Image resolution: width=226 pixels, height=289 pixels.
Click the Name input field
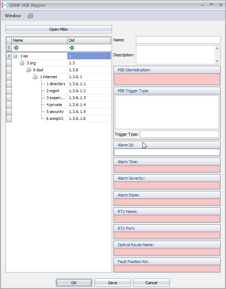(x=178, y=40)
